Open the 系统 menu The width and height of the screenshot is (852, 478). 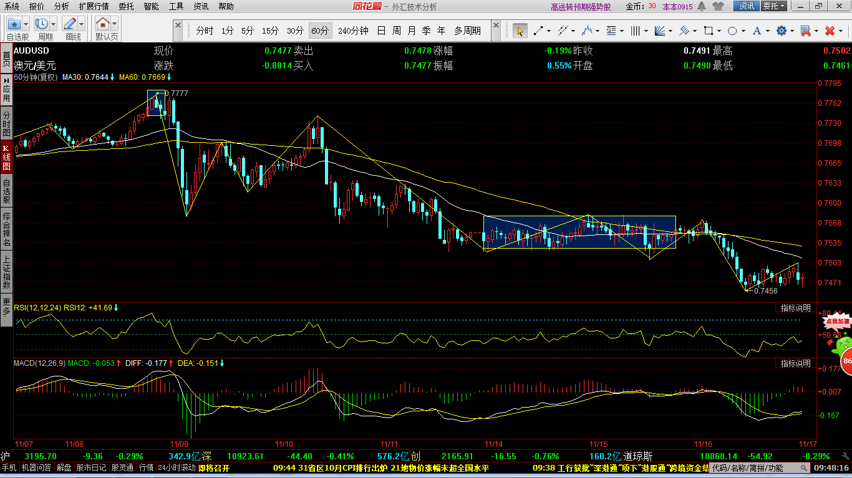pos(12,6)
